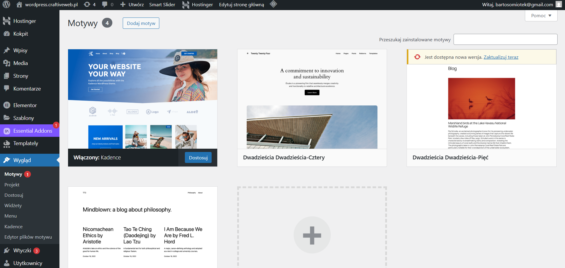Open the Widżety submenu item
Screen dimensions: 565x268
tap(13, 206)
